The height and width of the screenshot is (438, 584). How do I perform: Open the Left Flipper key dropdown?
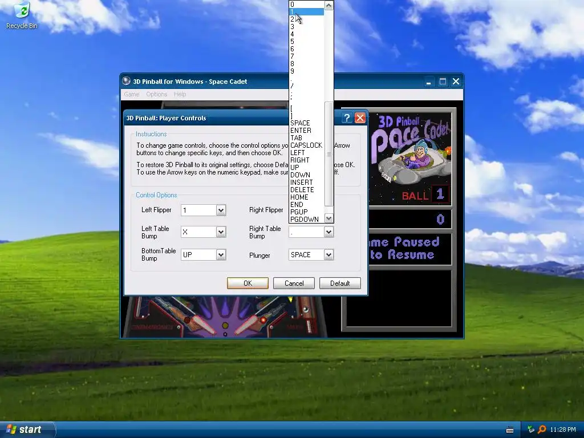click(221, 210)
